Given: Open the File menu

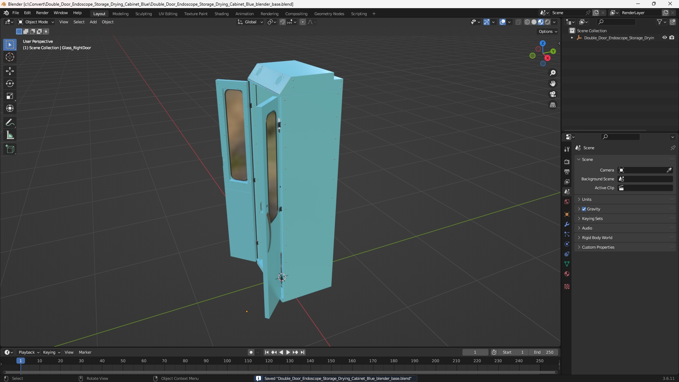Looking at the screenshot, I should (16, 13).
